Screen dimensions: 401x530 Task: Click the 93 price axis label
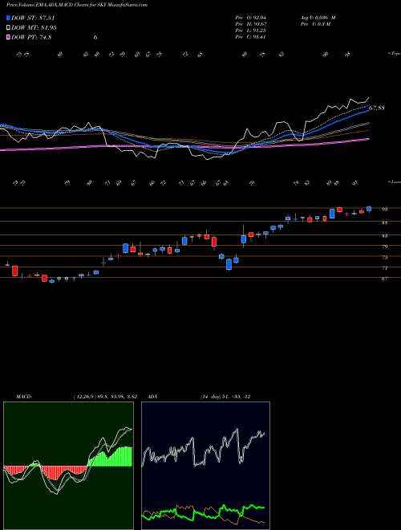click(x=384, y=210)
